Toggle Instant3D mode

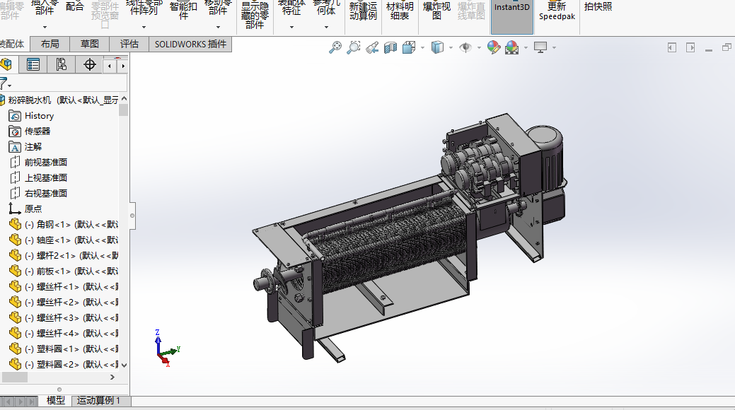coord(511,16)
